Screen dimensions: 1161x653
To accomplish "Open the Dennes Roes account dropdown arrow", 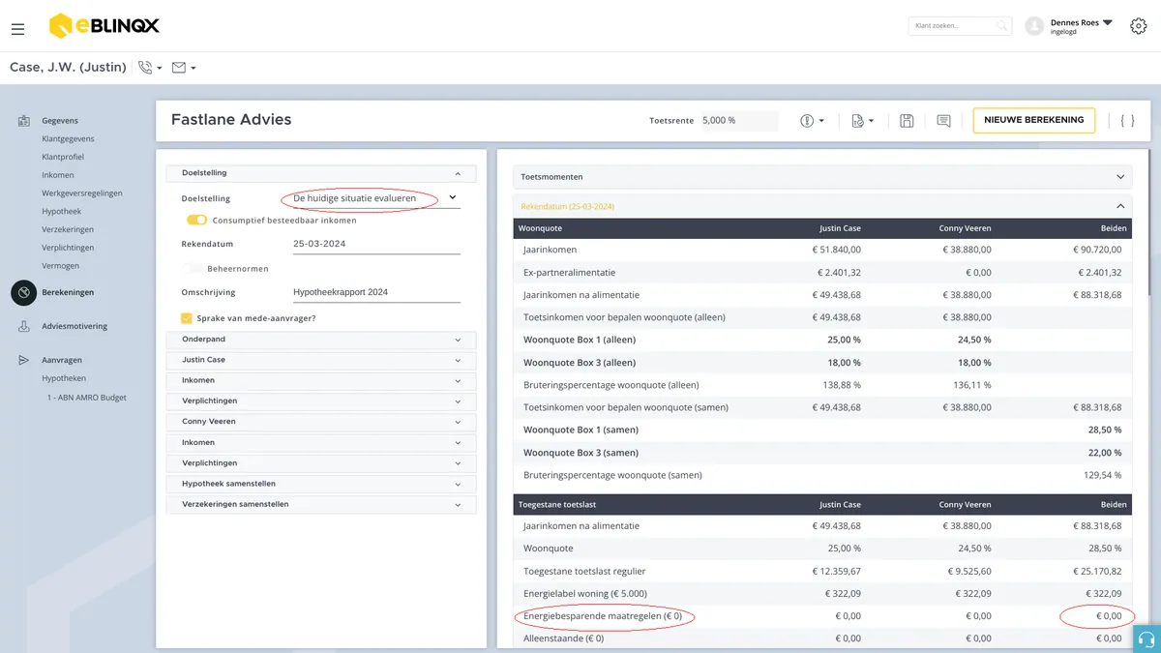I will click(1108, 22).
